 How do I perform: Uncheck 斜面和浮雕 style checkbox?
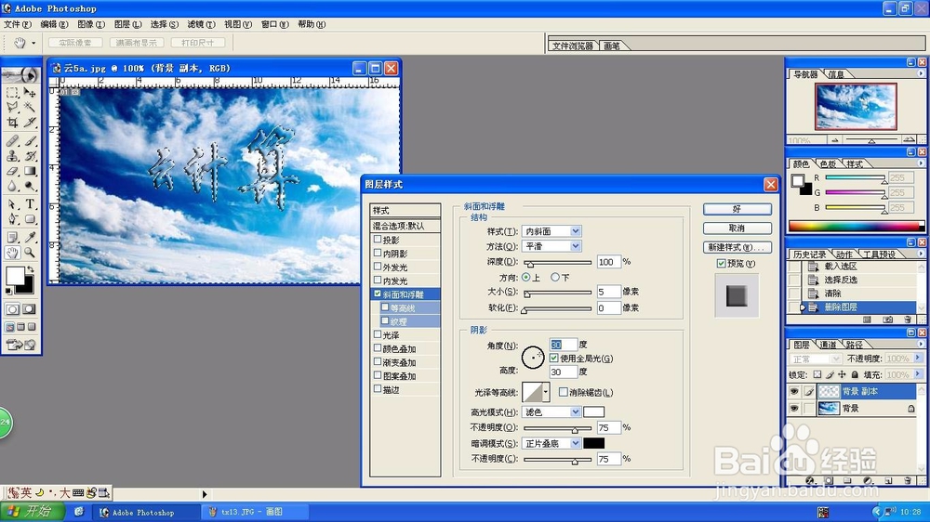pos(378,294)
